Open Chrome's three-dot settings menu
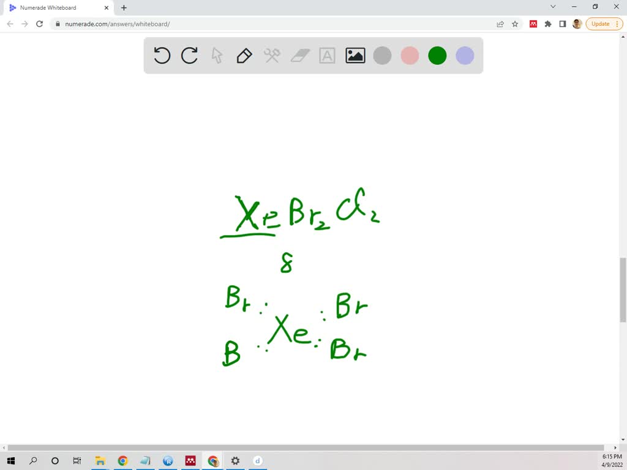This screenshot has width=627, height=470. [617, 24]
